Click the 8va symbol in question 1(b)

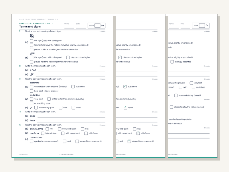32,53
